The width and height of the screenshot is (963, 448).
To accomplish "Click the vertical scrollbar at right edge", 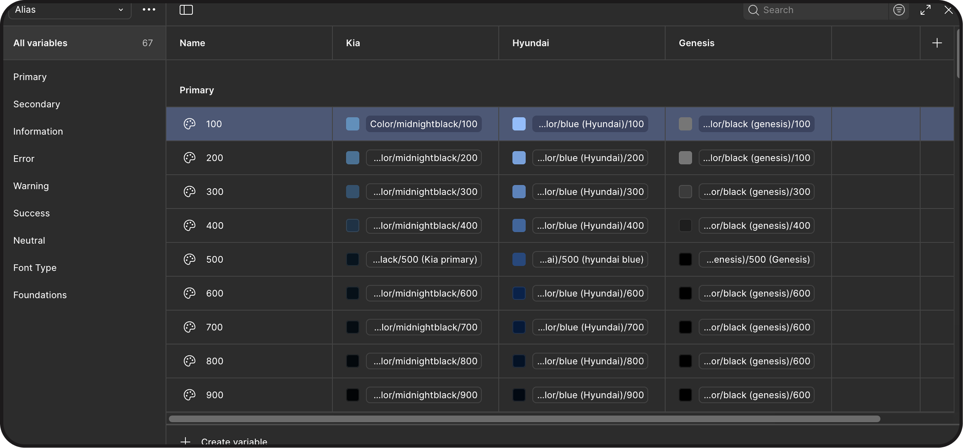I will (x=958, y=53).
